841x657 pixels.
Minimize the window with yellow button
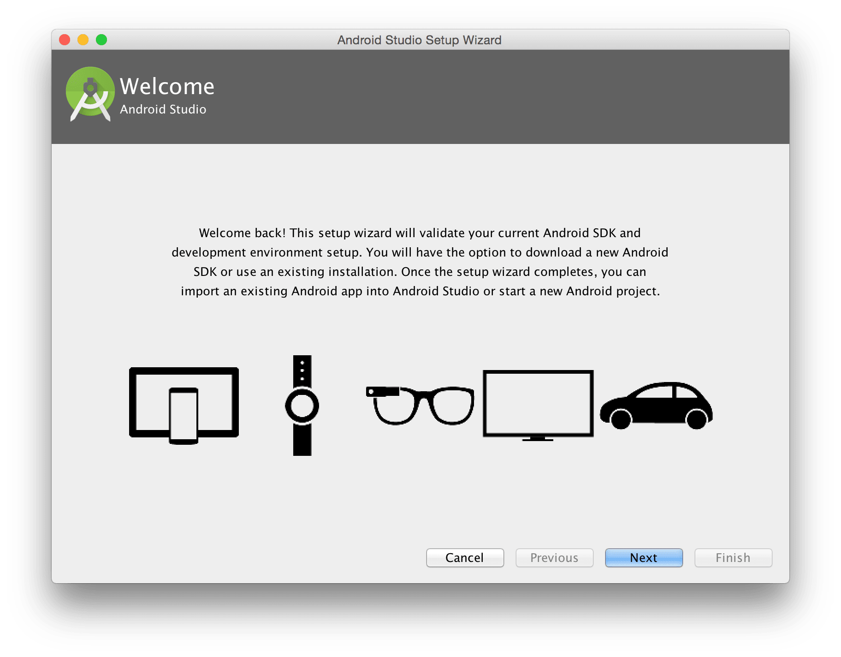83,40
